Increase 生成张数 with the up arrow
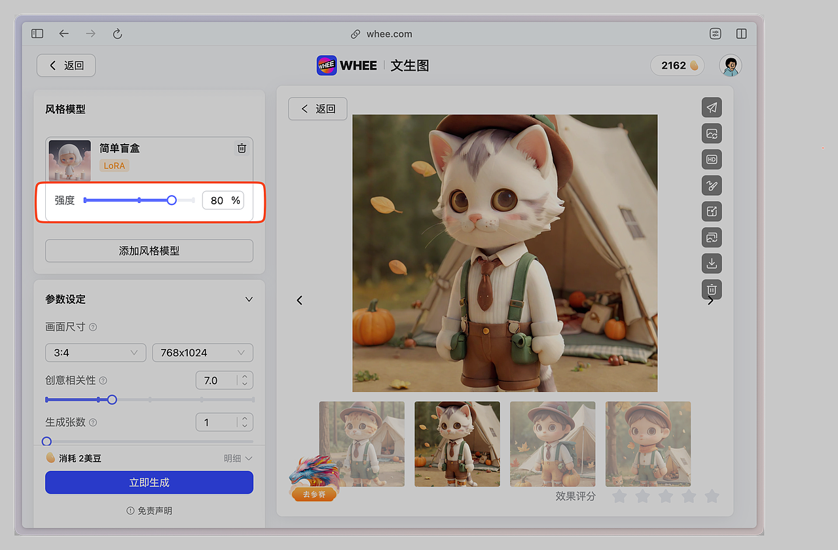 (245, 419)
